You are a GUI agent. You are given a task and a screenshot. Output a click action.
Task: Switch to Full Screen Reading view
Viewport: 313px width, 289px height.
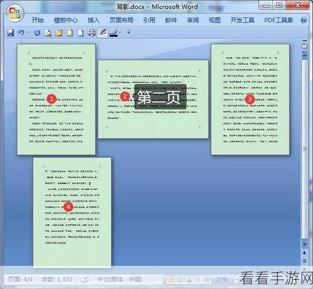179,279
